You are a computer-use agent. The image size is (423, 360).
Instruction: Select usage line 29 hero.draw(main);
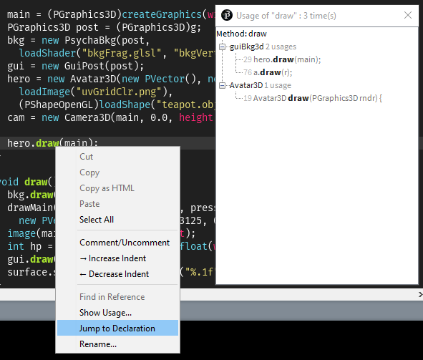point(282,59)
